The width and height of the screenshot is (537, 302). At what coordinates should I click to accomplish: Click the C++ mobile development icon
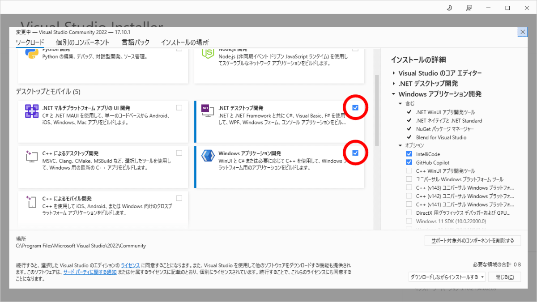31,201
